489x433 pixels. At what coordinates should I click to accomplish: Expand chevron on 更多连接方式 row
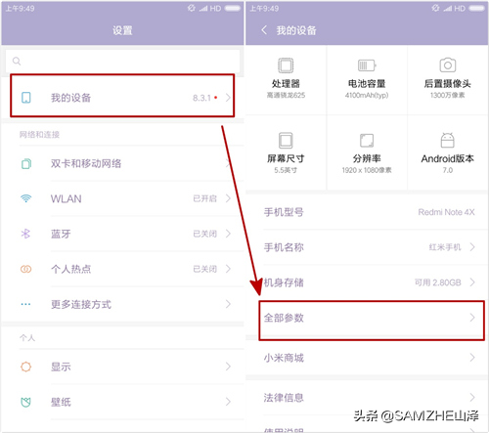coord(228,304)
